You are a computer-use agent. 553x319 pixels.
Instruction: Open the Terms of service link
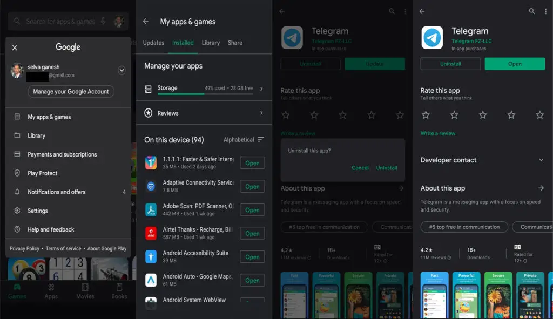[63, 248]
